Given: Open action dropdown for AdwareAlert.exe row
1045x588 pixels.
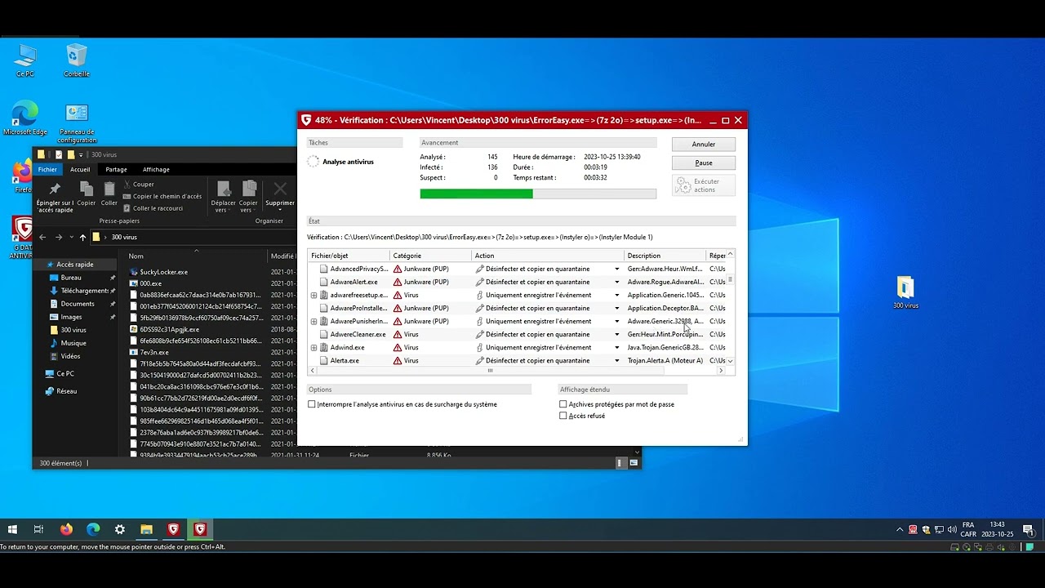Looking at the screenshot, I should [616, 282].
